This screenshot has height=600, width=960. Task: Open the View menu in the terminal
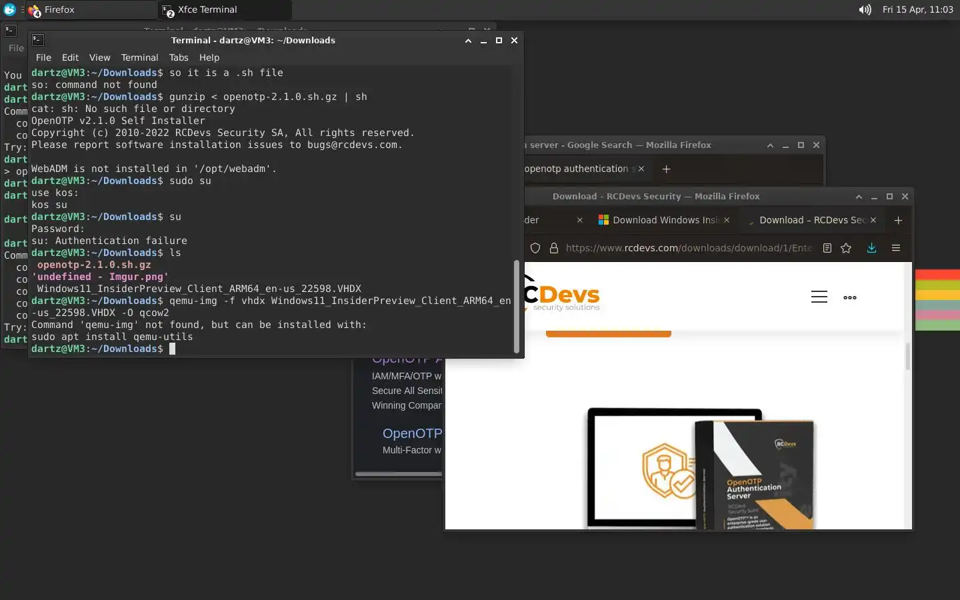point(99,57)
